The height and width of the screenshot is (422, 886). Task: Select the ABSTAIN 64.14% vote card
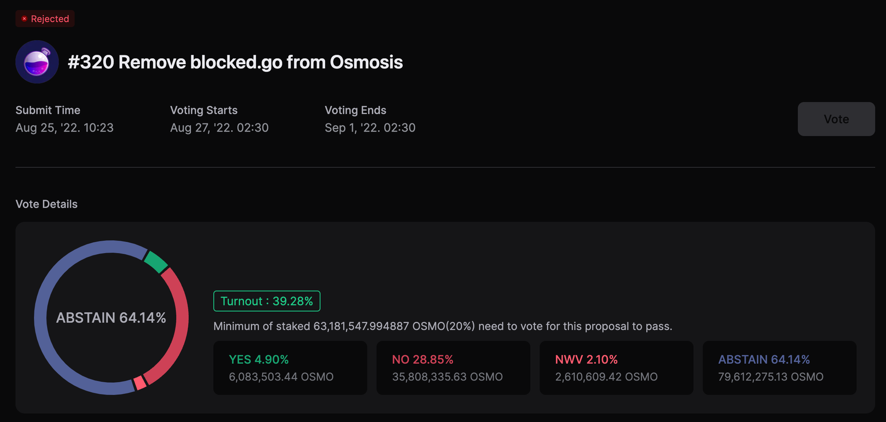[x=779, y=368]
